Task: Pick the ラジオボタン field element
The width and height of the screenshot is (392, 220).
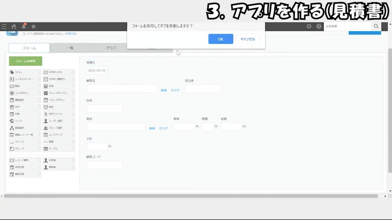Action: click(24, 93)
